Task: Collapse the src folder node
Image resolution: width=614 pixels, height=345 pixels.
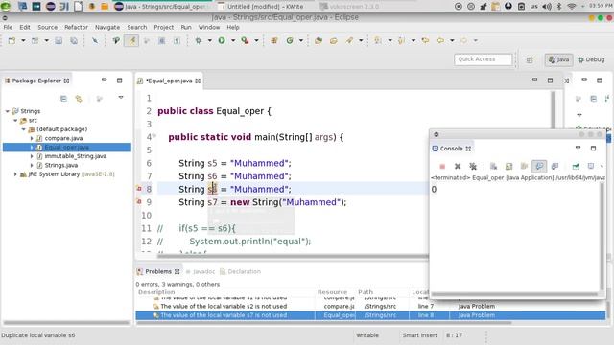Action: pos(15,121)
